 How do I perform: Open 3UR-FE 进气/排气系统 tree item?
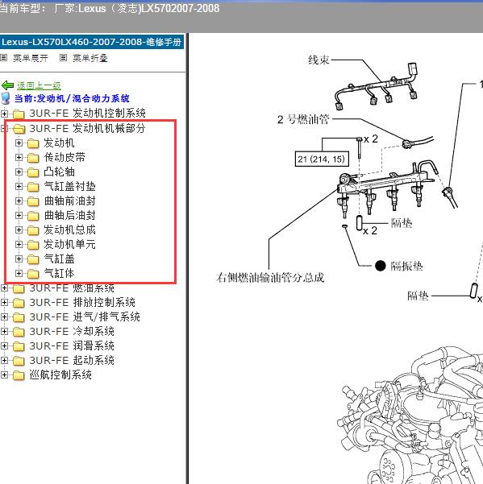85,316
